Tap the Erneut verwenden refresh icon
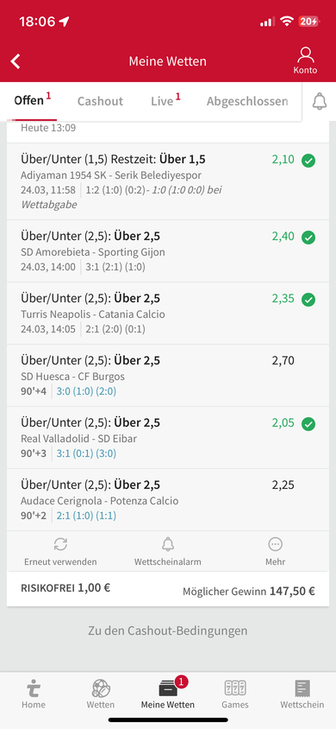This screenshot has height=729, width=336. [x=60, y=544]
